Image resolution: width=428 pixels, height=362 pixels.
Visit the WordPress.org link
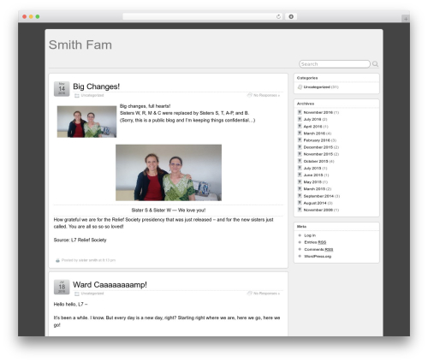pyautogui.click(x=318, y=256)
